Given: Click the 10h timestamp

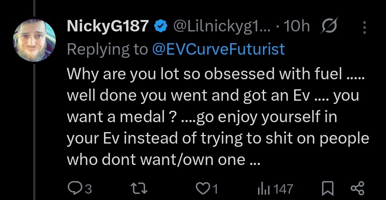Looking at the screenshot, I should click(x=296, y=26).
